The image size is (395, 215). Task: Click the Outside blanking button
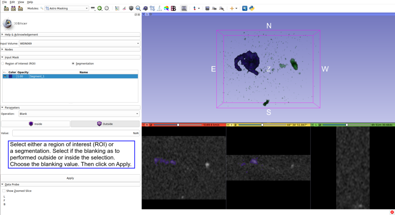coord(105,124)
